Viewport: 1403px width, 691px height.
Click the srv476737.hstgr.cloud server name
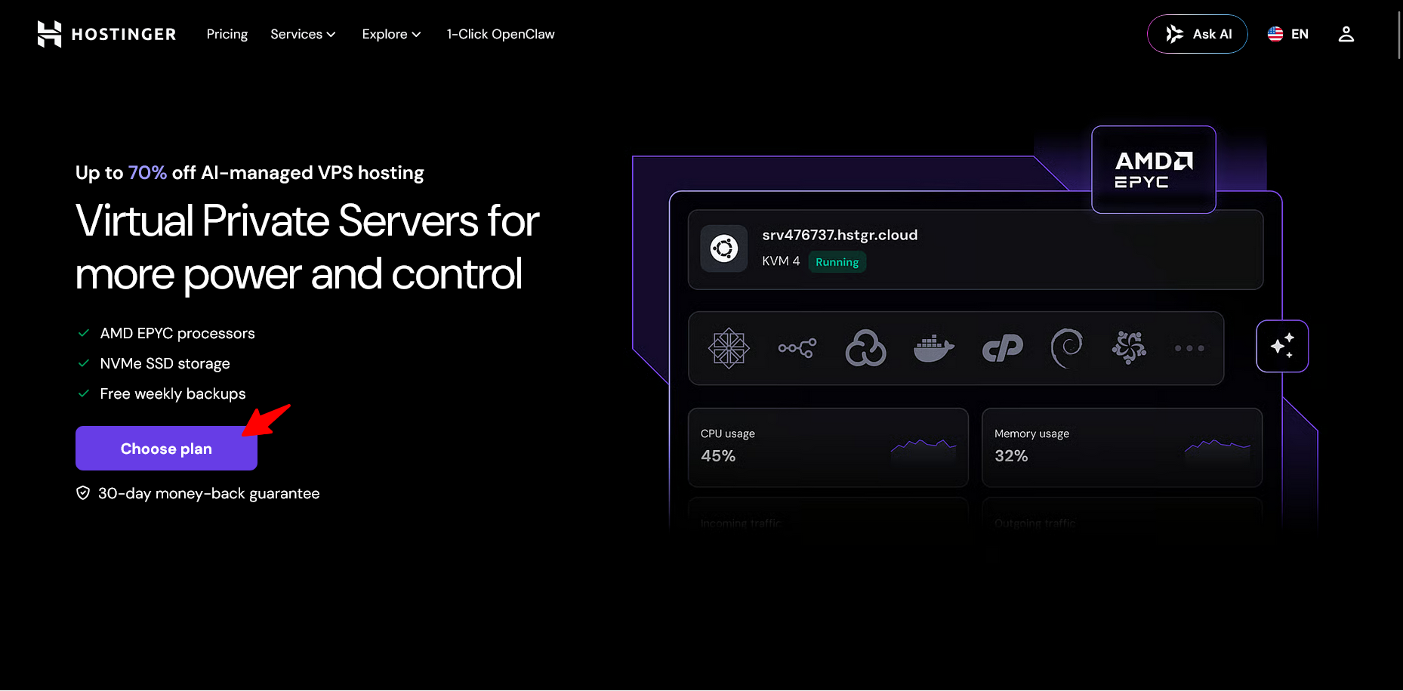click(x=840, y=235)
